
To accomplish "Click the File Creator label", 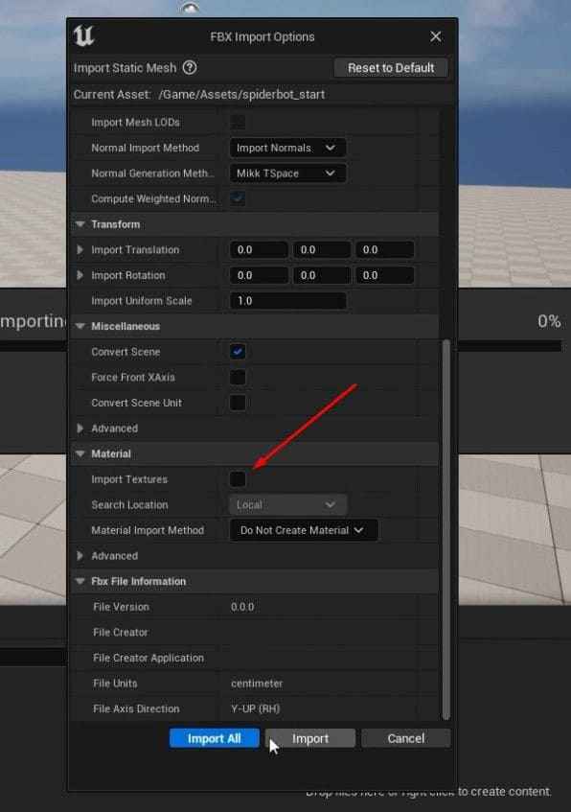I will [120, 633].
